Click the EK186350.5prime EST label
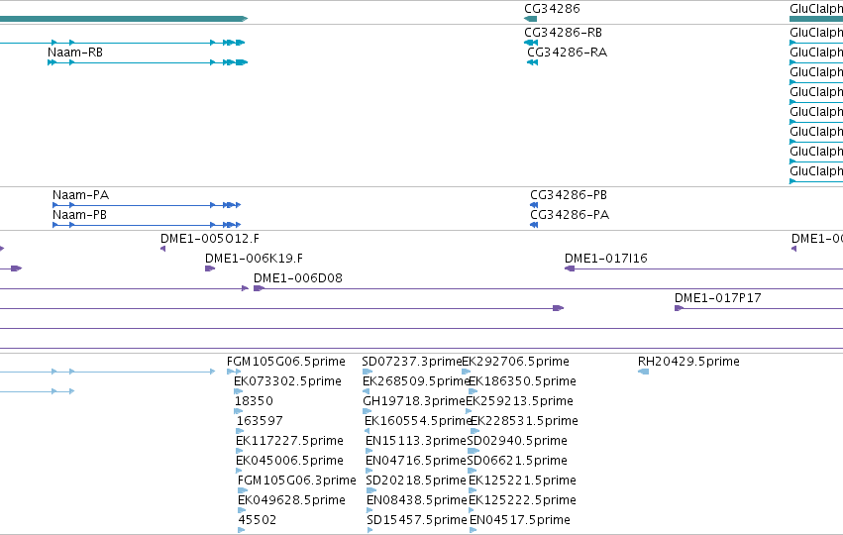This screenshot has height=535, width=843. click(x=523, y=381)
